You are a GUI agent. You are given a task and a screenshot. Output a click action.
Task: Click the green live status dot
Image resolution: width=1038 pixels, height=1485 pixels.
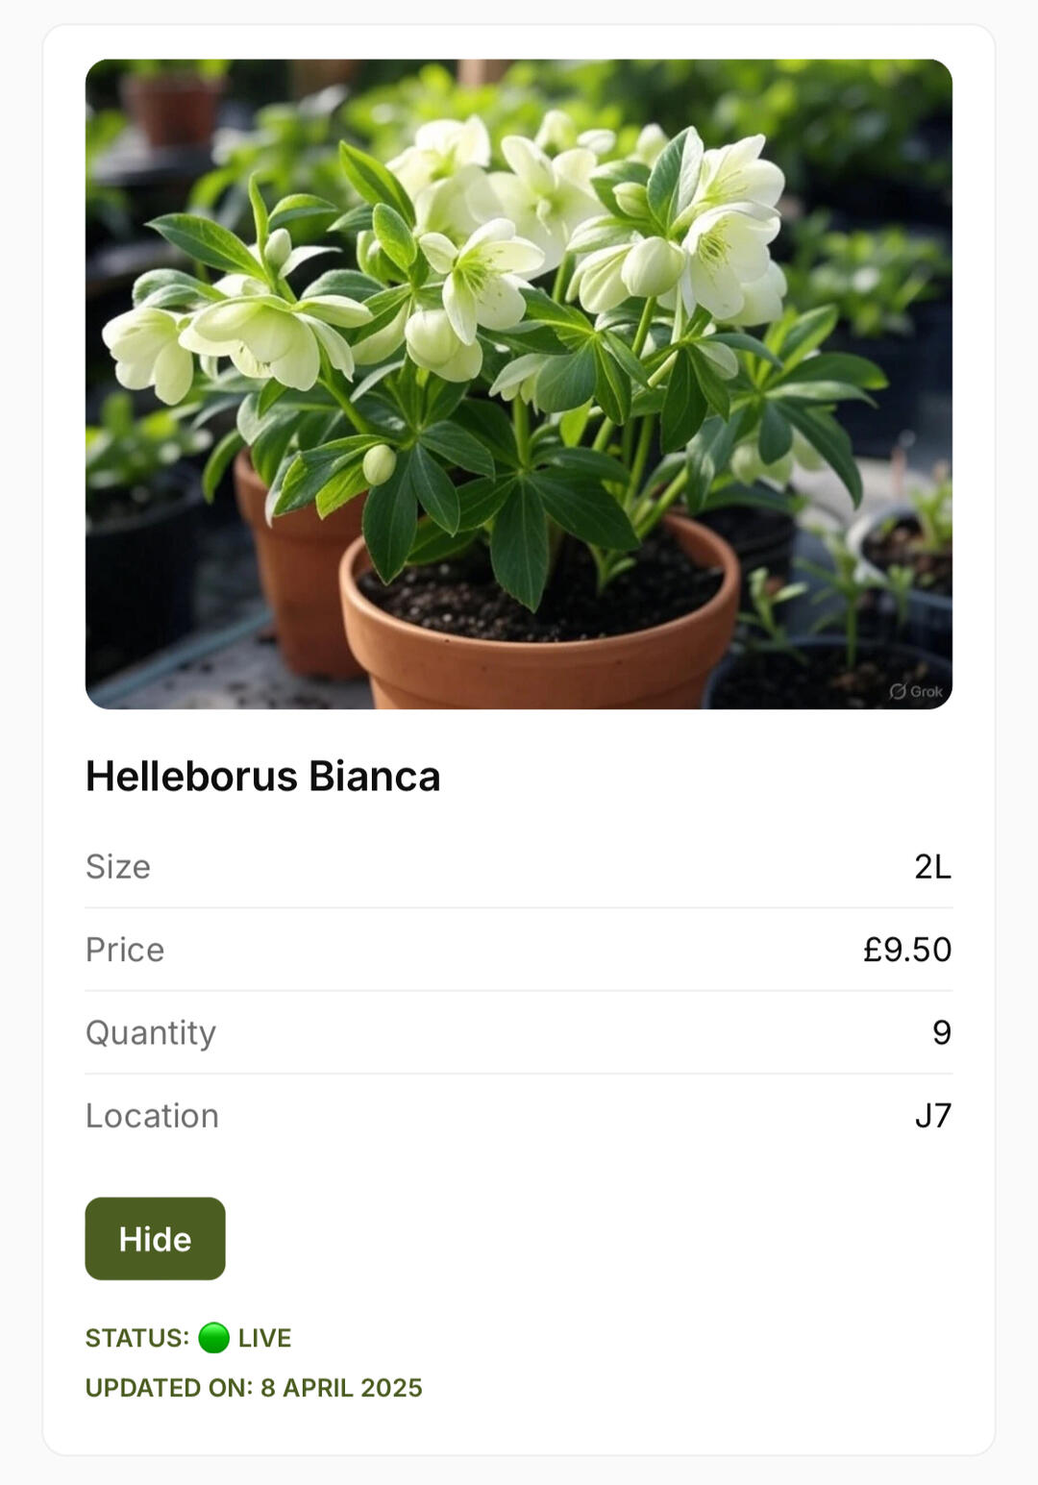click(x=213, y=1337)
